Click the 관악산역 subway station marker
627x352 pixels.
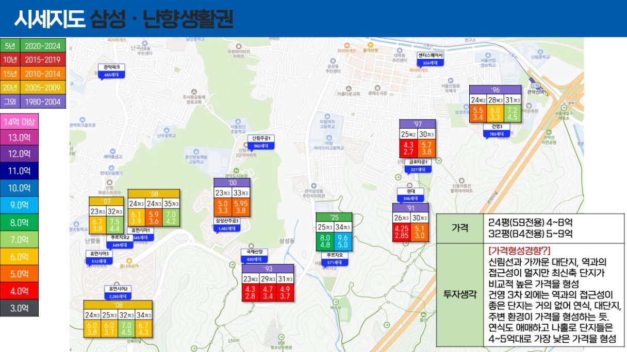pyautogui.click(x=535, y=85)
